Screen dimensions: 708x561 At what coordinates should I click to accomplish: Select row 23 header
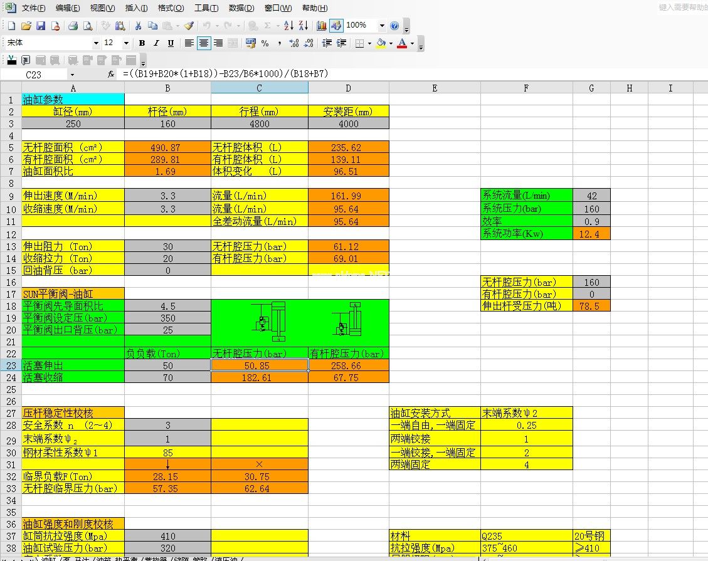pyautogui.click(x=11, y=365)
